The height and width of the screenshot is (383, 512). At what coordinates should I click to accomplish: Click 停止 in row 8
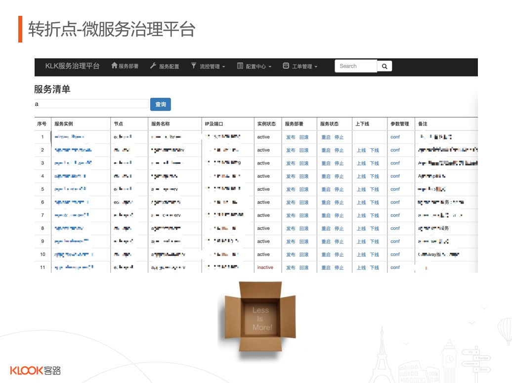[x=339, y=228]
